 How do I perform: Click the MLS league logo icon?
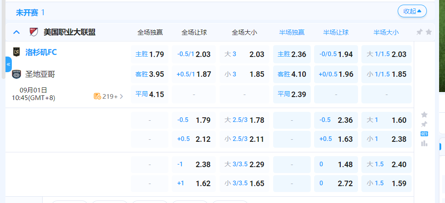[33, 32]
